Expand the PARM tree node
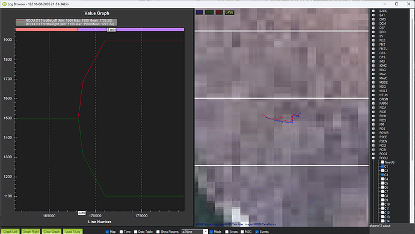The width and height of the screenshot is (415, 234). pyautogui.click(x=373, y=103)
